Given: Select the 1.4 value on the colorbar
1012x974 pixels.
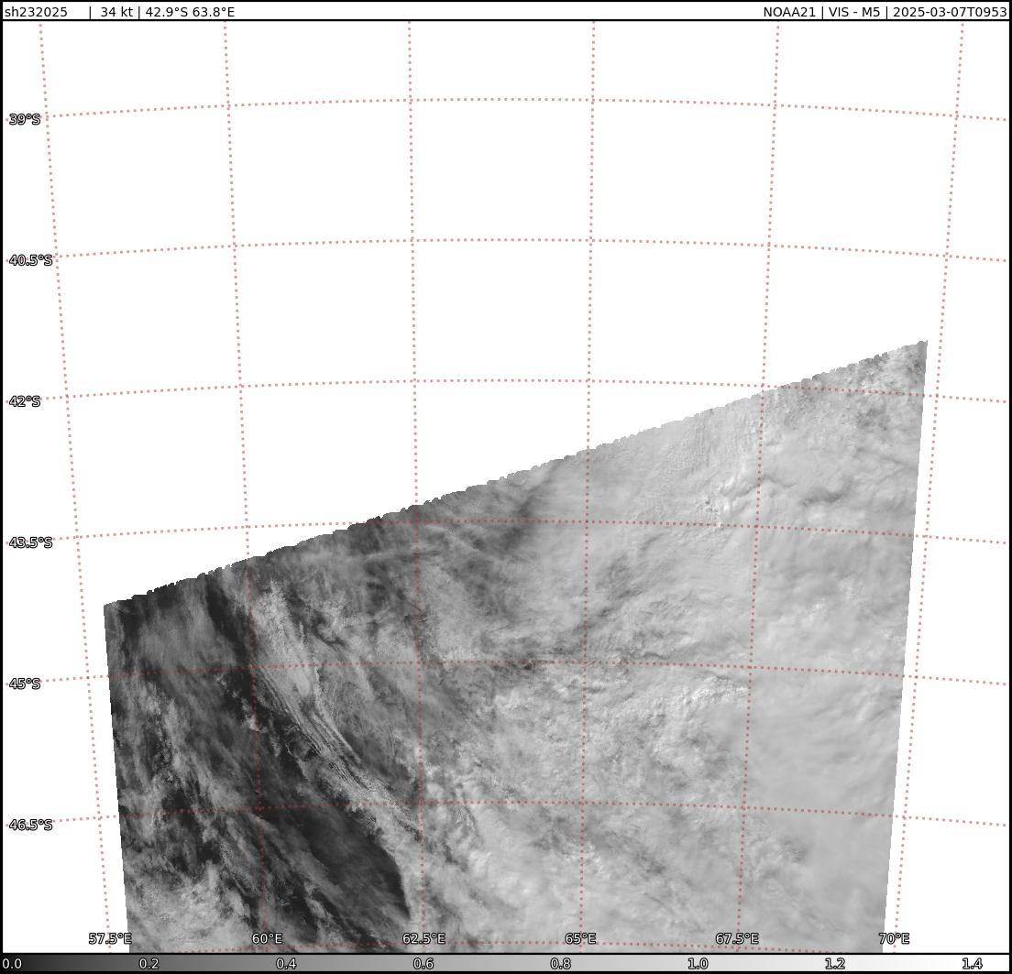Looking at the screenshot, I should (x=972, y=964).
